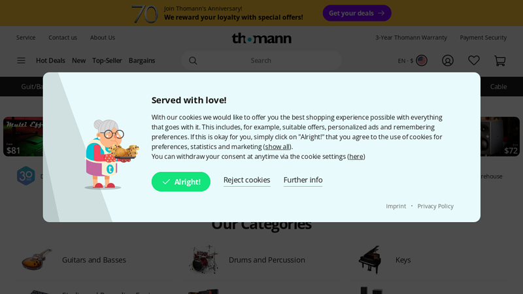Click the magnifying glass search icon
523x294 pixels.
[193, 60]
